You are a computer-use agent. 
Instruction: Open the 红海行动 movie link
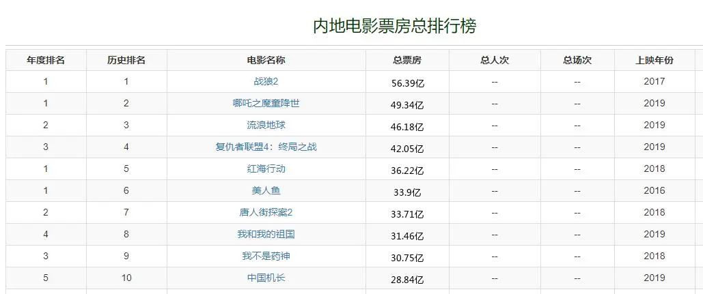(266, 168)
